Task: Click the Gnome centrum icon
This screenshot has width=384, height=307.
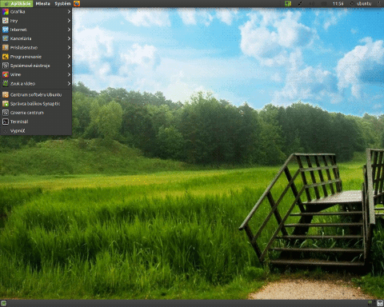Action: click(6, 113)
